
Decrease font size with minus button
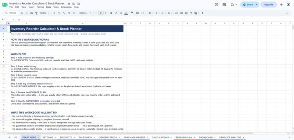click(x=96, y=13)
